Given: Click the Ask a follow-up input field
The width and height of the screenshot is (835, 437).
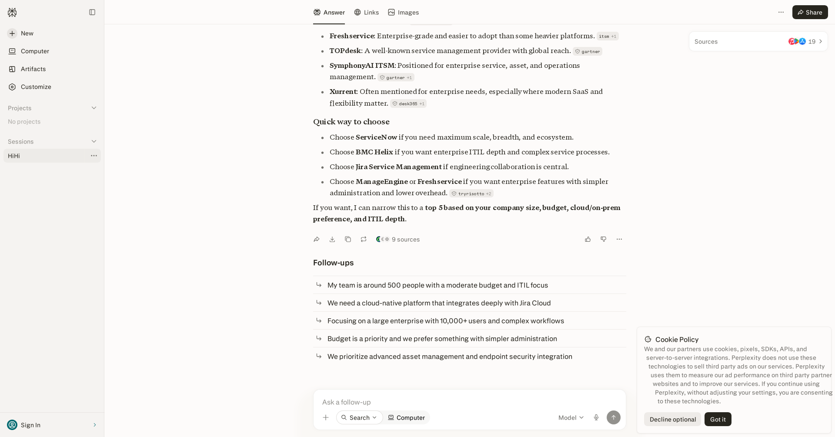Looking at the screenshot, I should click(469, 402).
